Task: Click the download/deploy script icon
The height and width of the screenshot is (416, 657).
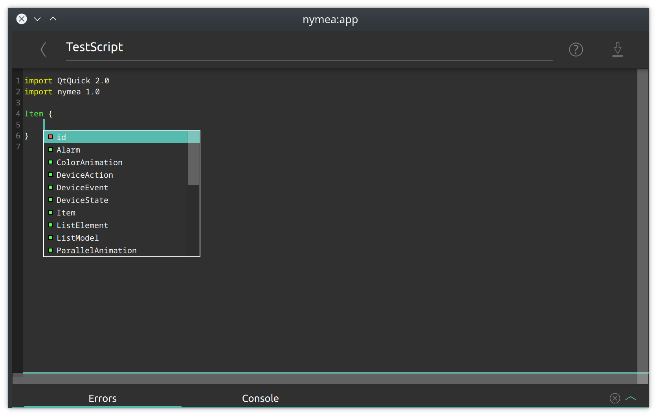Action: click(618, 50)
